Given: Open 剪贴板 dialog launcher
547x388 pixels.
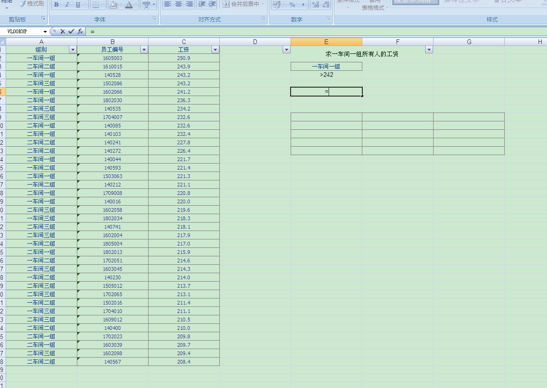Looking at the screenshot, I should click(x=44, y=18).
